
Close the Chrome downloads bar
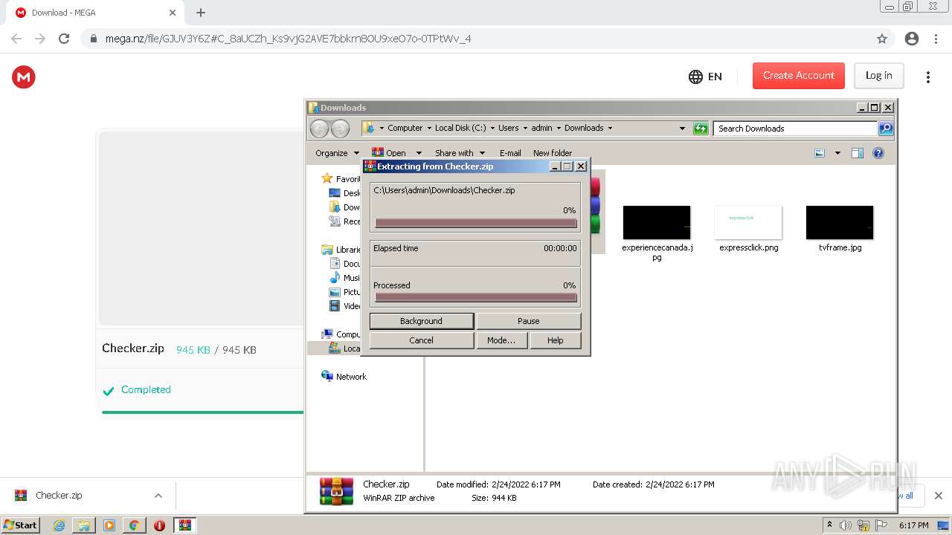(938, 496)
